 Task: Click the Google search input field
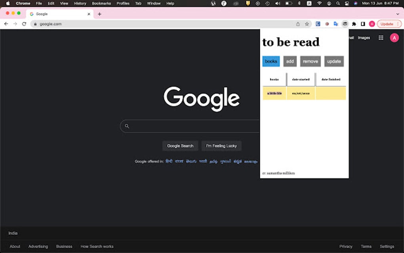click(x=190, y=126)
